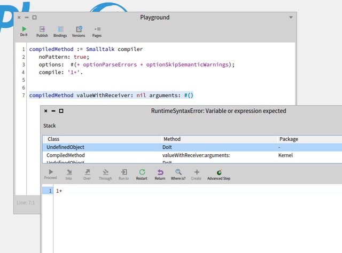The image size is (342, 253).
Task: Click the Create debugger button
Action: click(196, 175)
